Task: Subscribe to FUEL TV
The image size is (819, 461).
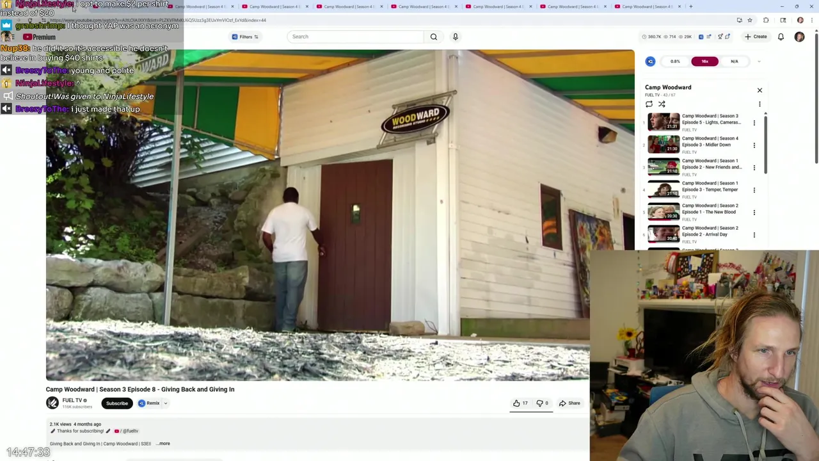Action: pos(117,403)
